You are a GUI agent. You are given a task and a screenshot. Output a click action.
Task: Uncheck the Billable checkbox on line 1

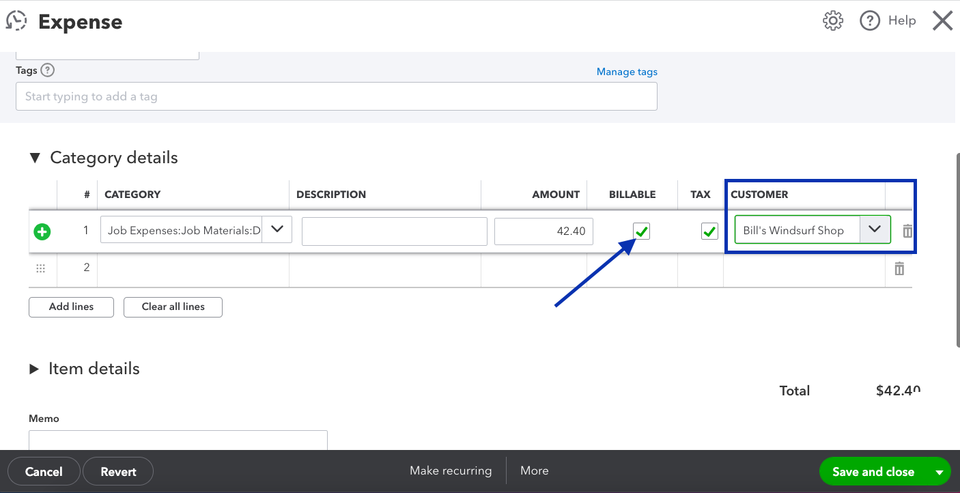(641, 231)
